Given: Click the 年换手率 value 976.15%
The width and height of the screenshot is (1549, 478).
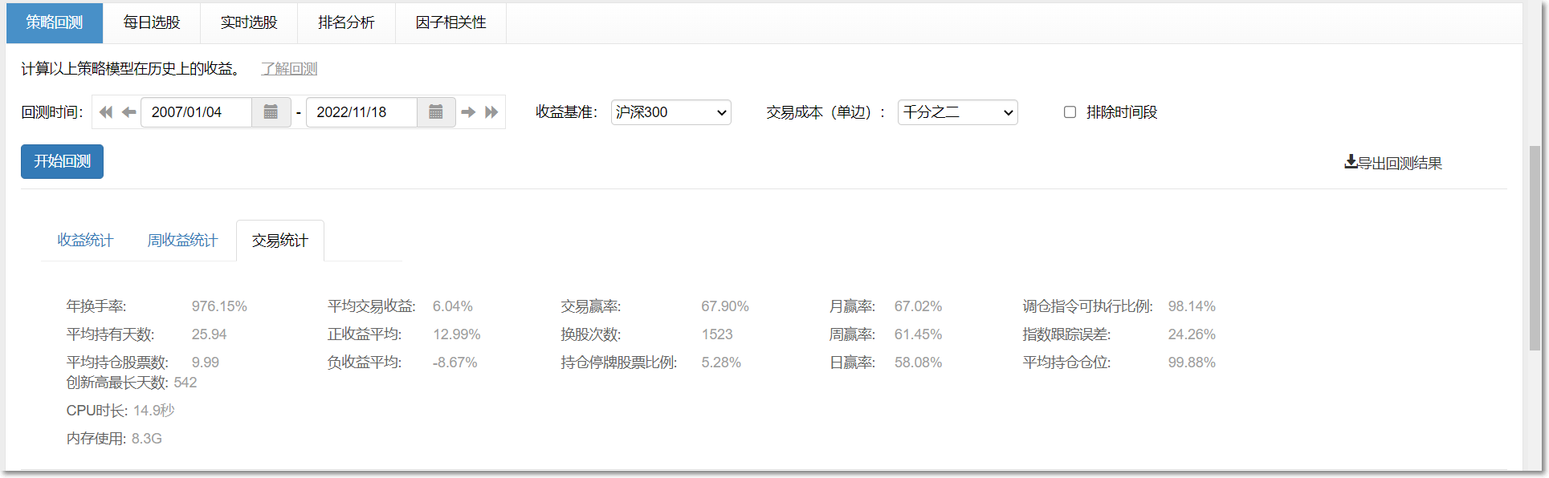Looking at the screenshot, I should pos(219,306).
